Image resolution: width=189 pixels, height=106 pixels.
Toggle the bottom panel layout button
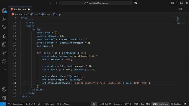point(182,3)
